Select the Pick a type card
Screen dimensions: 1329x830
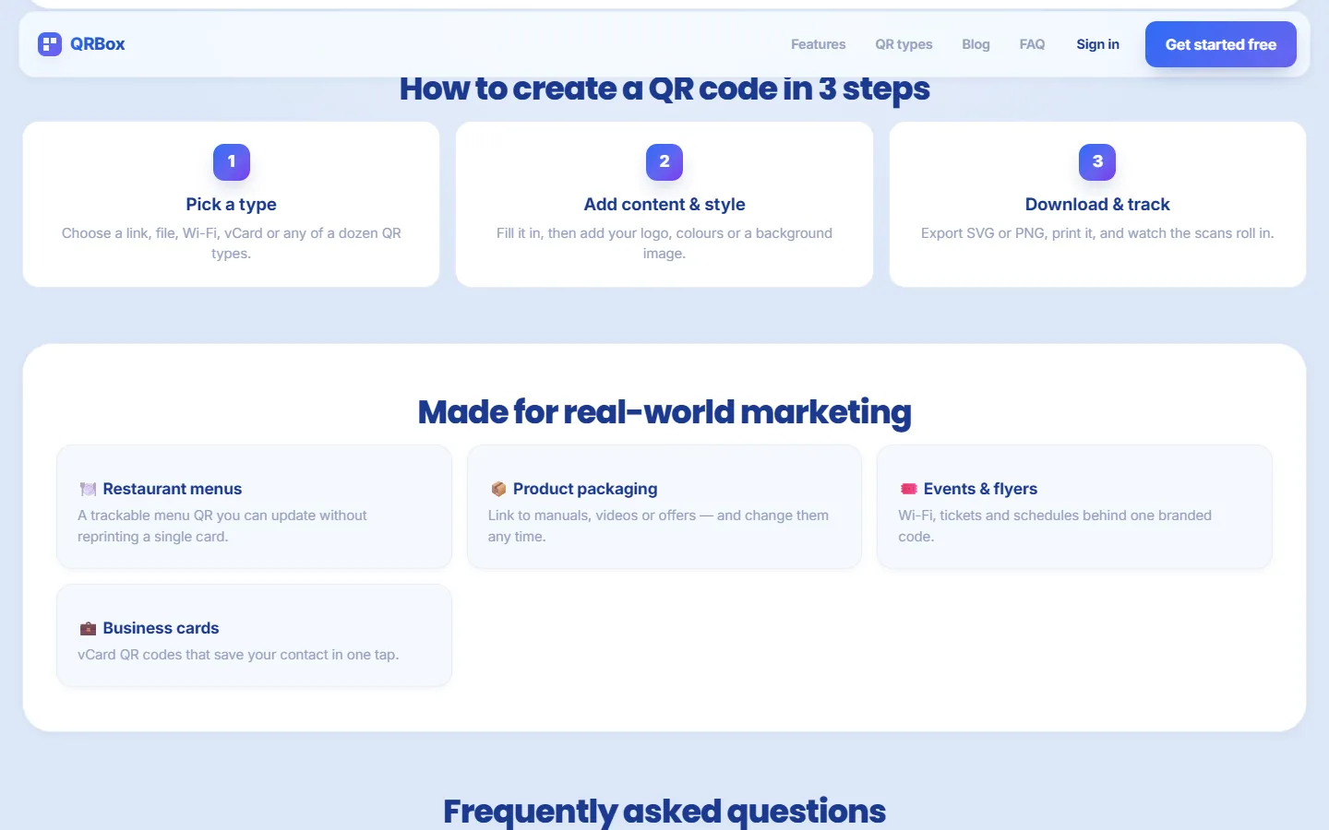point(231,205)
